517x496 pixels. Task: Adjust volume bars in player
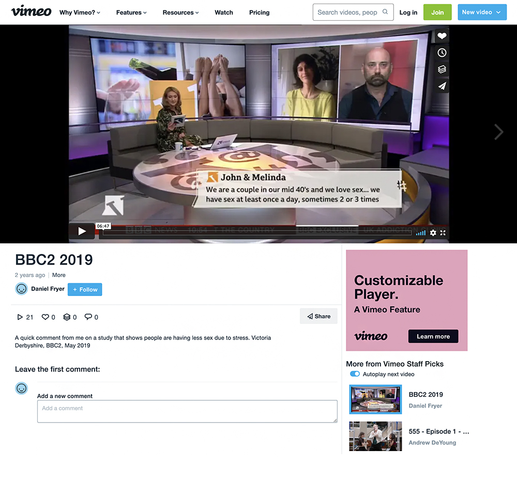(x=420, y=233)
